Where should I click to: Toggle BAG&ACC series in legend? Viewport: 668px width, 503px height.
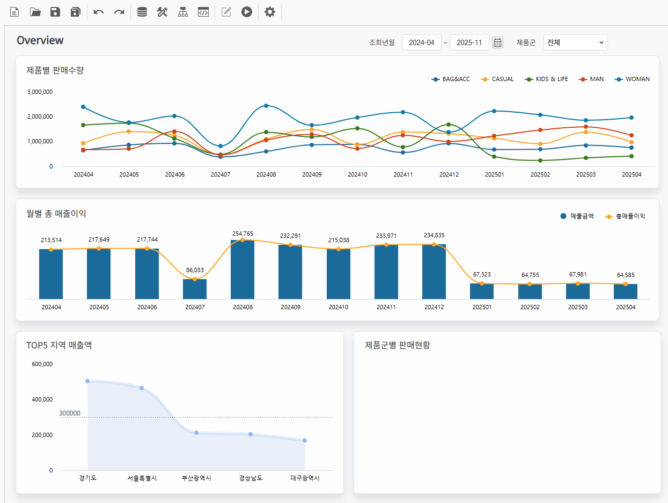coord(451,79)
